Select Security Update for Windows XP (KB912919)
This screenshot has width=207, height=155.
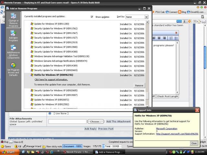coord(85,42)
